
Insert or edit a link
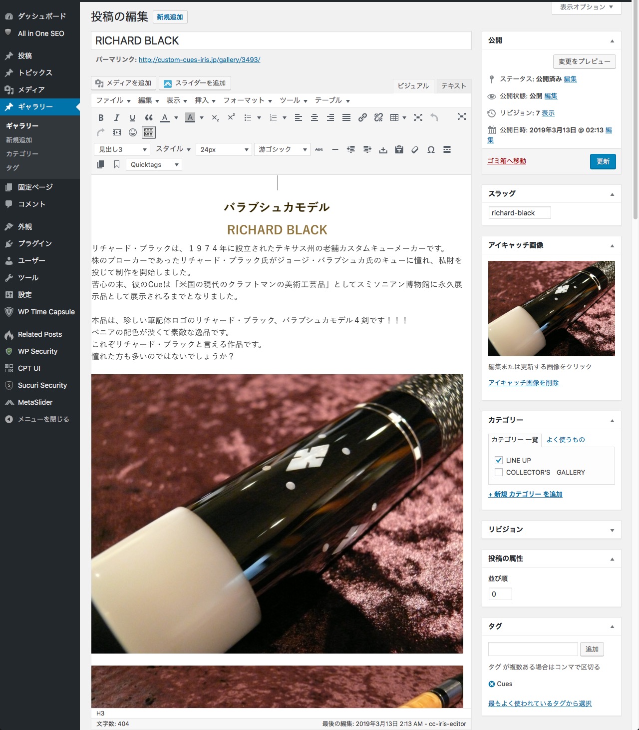coord(363,117)
